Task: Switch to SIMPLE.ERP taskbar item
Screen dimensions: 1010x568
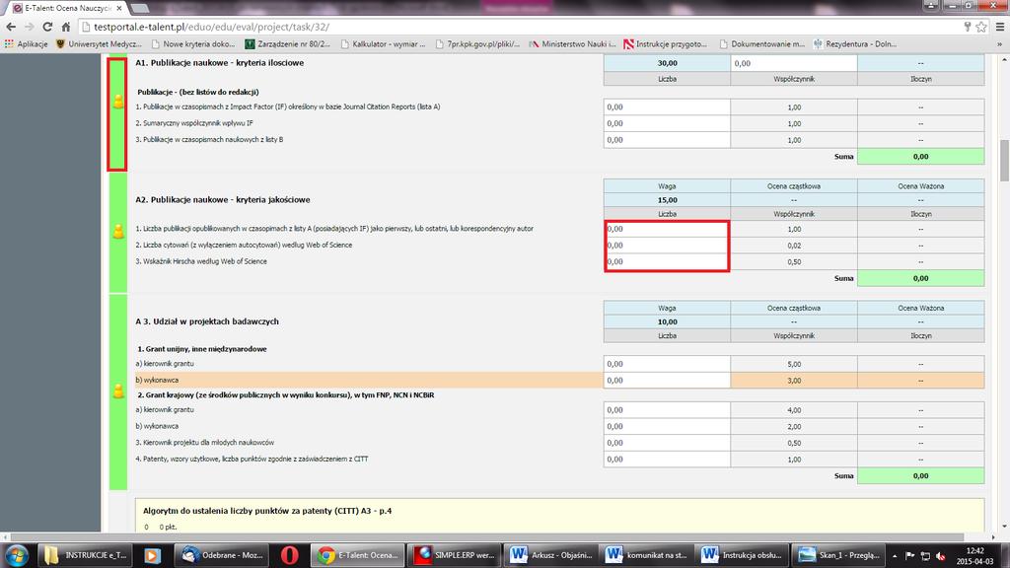Action: [454, 555]
